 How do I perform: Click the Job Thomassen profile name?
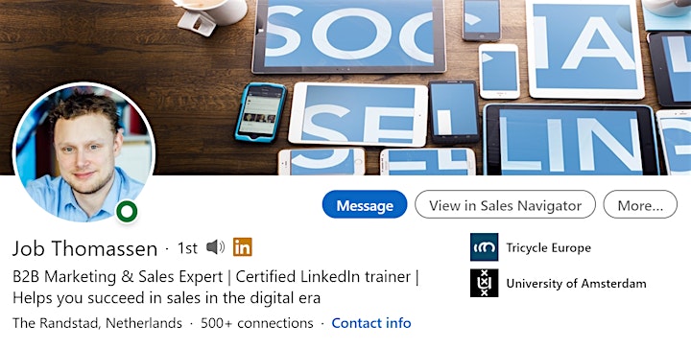point(84,248)
